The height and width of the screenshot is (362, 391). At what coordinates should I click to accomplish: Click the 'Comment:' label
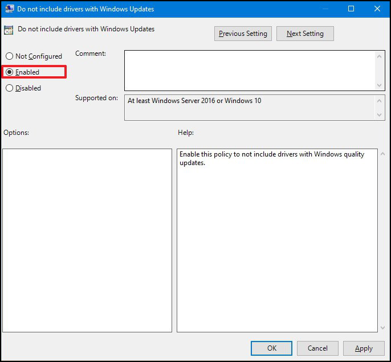91,54
